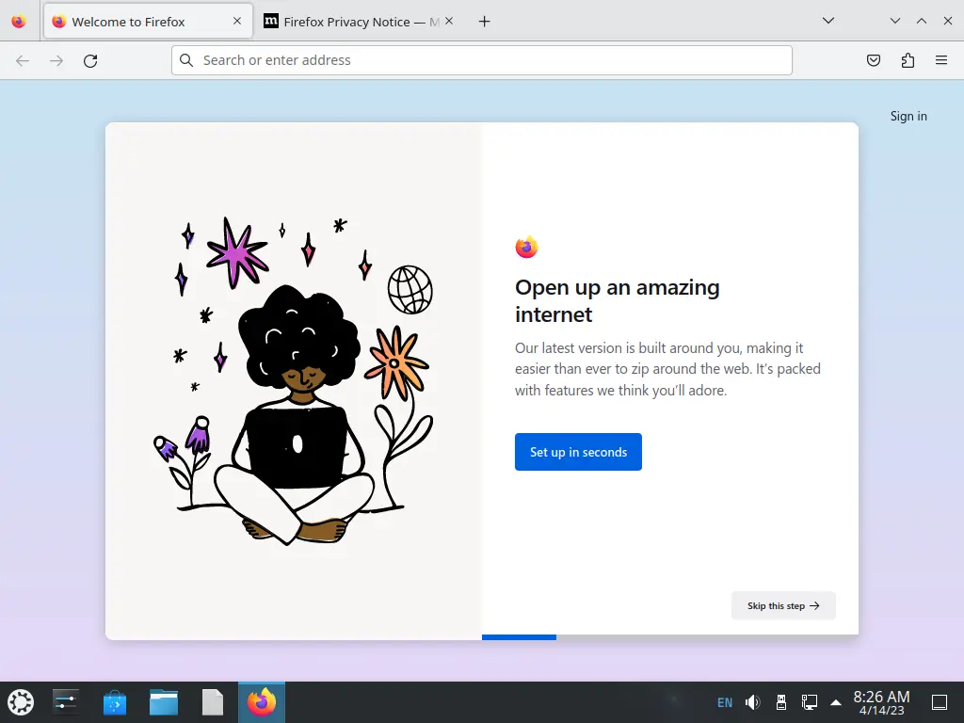Focus the Search or enter address field
The image size is (964, 723).
[x=482, y=60]
